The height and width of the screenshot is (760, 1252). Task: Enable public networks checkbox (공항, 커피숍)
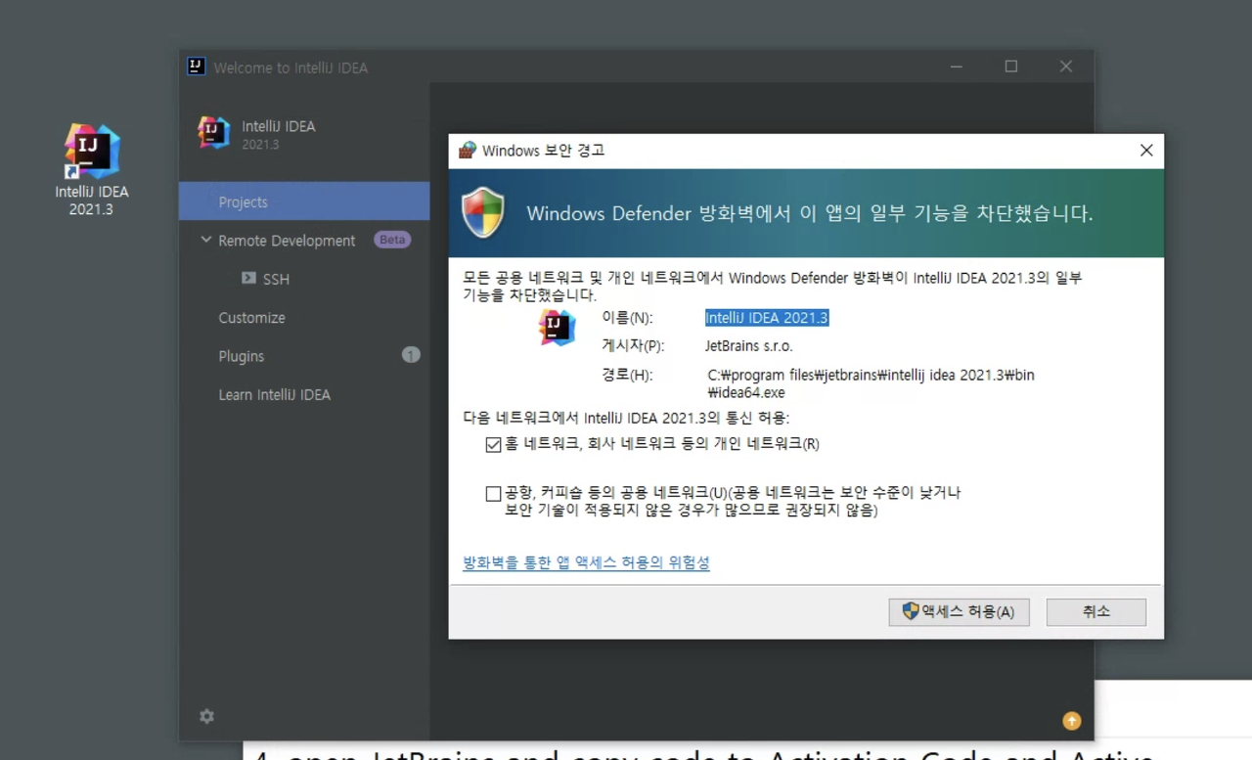click(x=493, y=494)
